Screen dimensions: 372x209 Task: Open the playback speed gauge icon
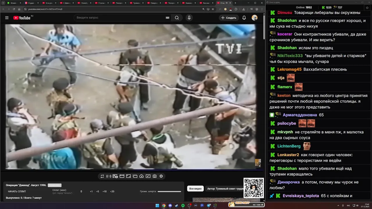coord(142,176)
